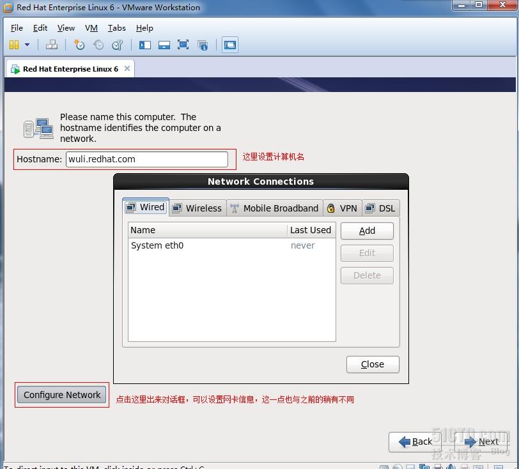
Task: Switch to the VPN tab
Action: point(342,208)
